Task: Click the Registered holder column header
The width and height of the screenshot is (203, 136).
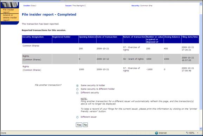Action: click(x=65, y=39)
